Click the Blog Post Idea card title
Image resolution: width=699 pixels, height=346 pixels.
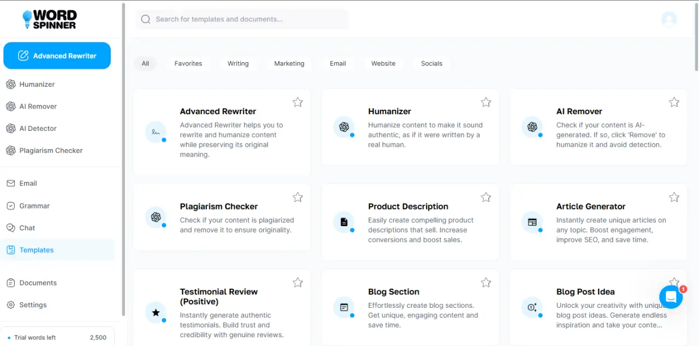[585, 291]
